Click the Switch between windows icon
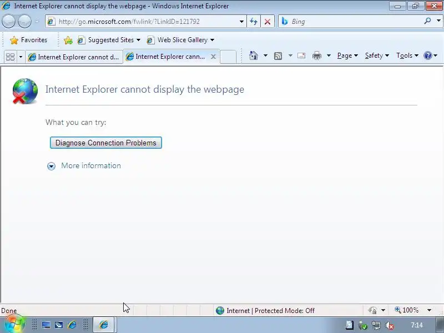This screenshot has width=444, height=333. (x=59, y=325)
